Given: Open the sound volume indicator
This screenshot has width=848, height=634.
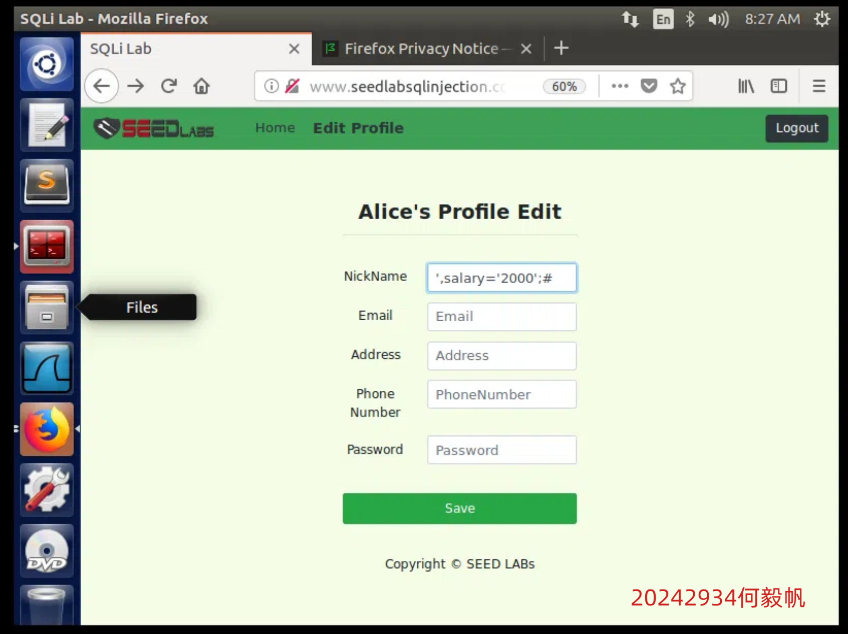Looking at the screenshot, I should pos(718,19).
